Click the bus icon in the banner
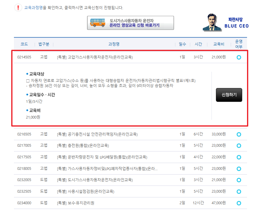Screen dimensions: 258x214 coord(97,23)
